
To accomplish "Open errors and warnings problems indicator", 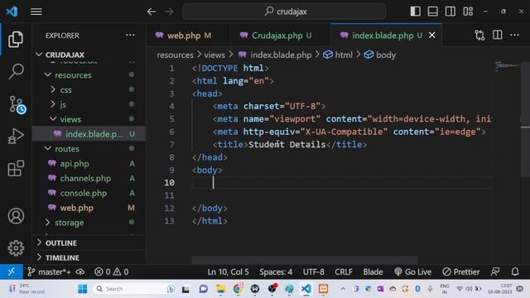I will coord(111,272).
